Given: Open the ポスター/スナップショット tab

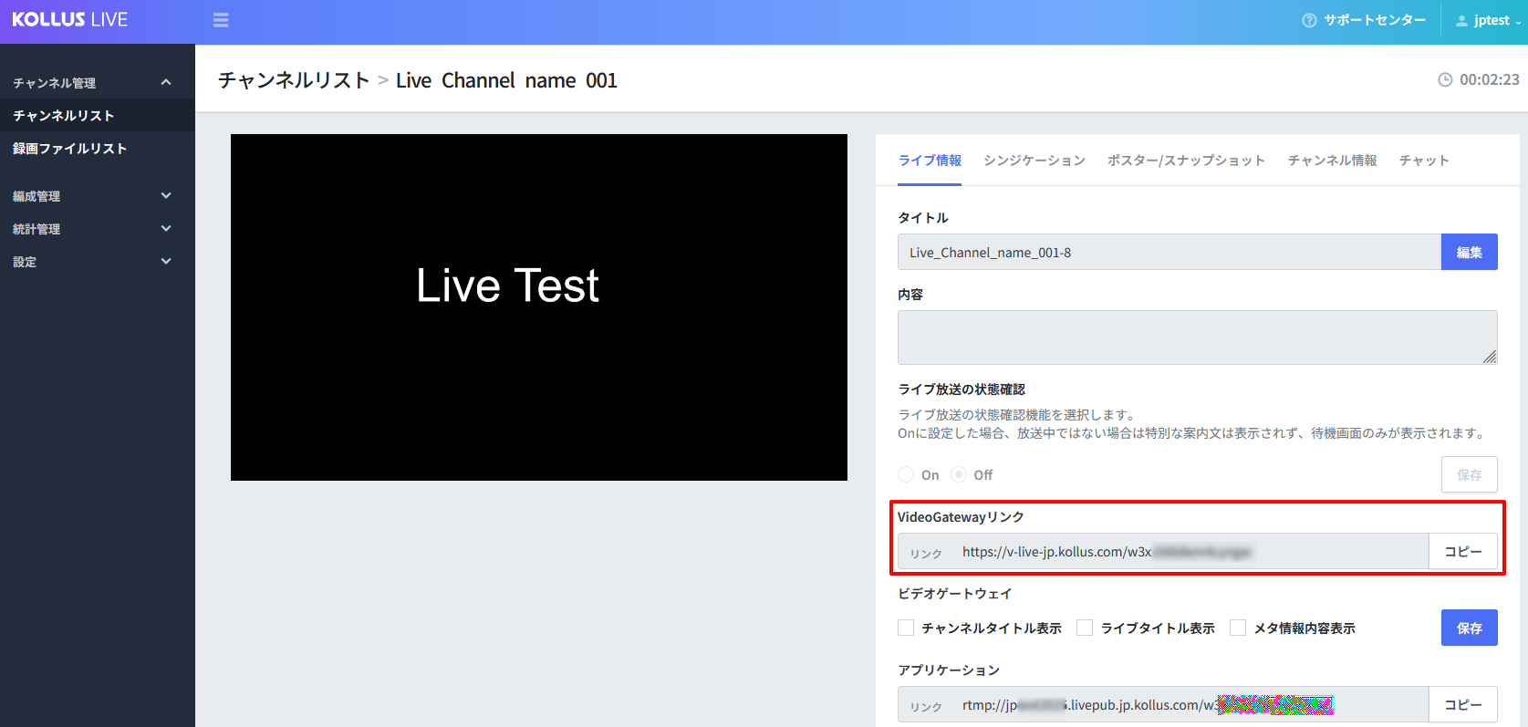Looking at the screenshot, I should (x=1186, y=161).
